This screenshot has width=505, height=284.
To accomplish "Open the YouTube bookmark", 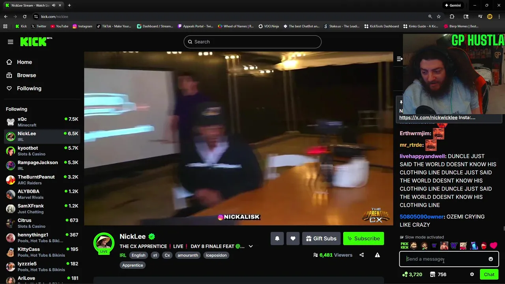I will click(59, 26).
